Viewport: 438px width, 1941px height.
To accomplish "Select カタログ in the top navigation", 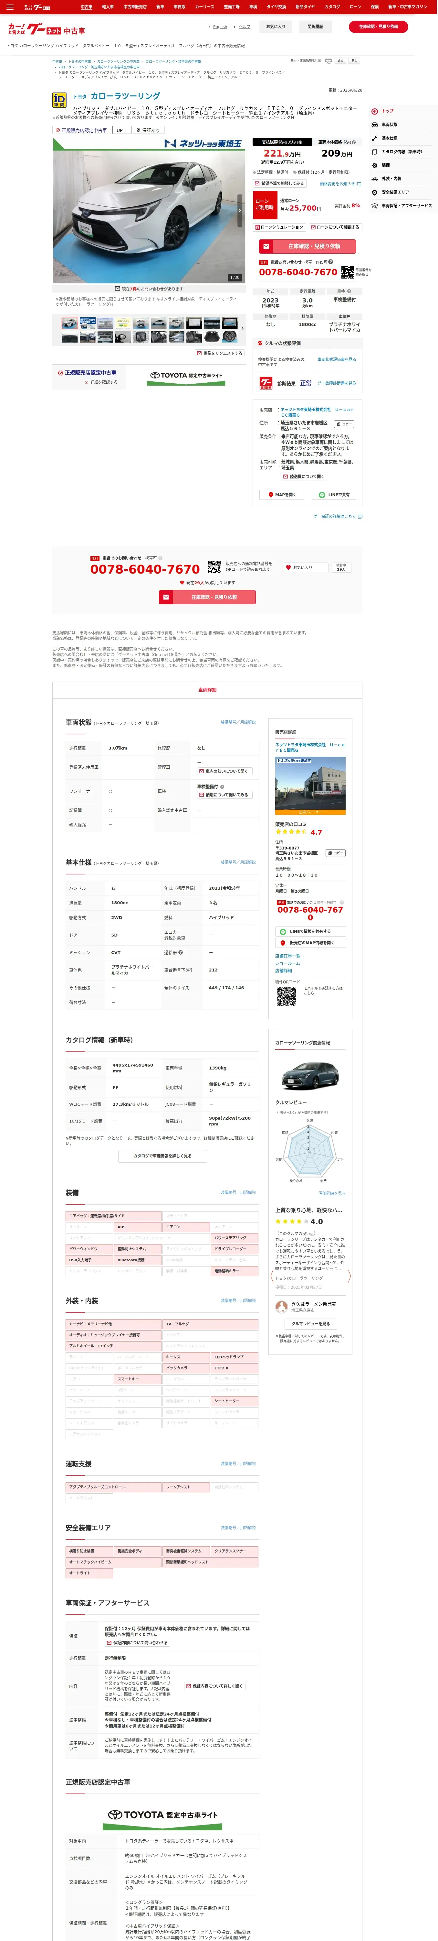I will coord(332,7).
